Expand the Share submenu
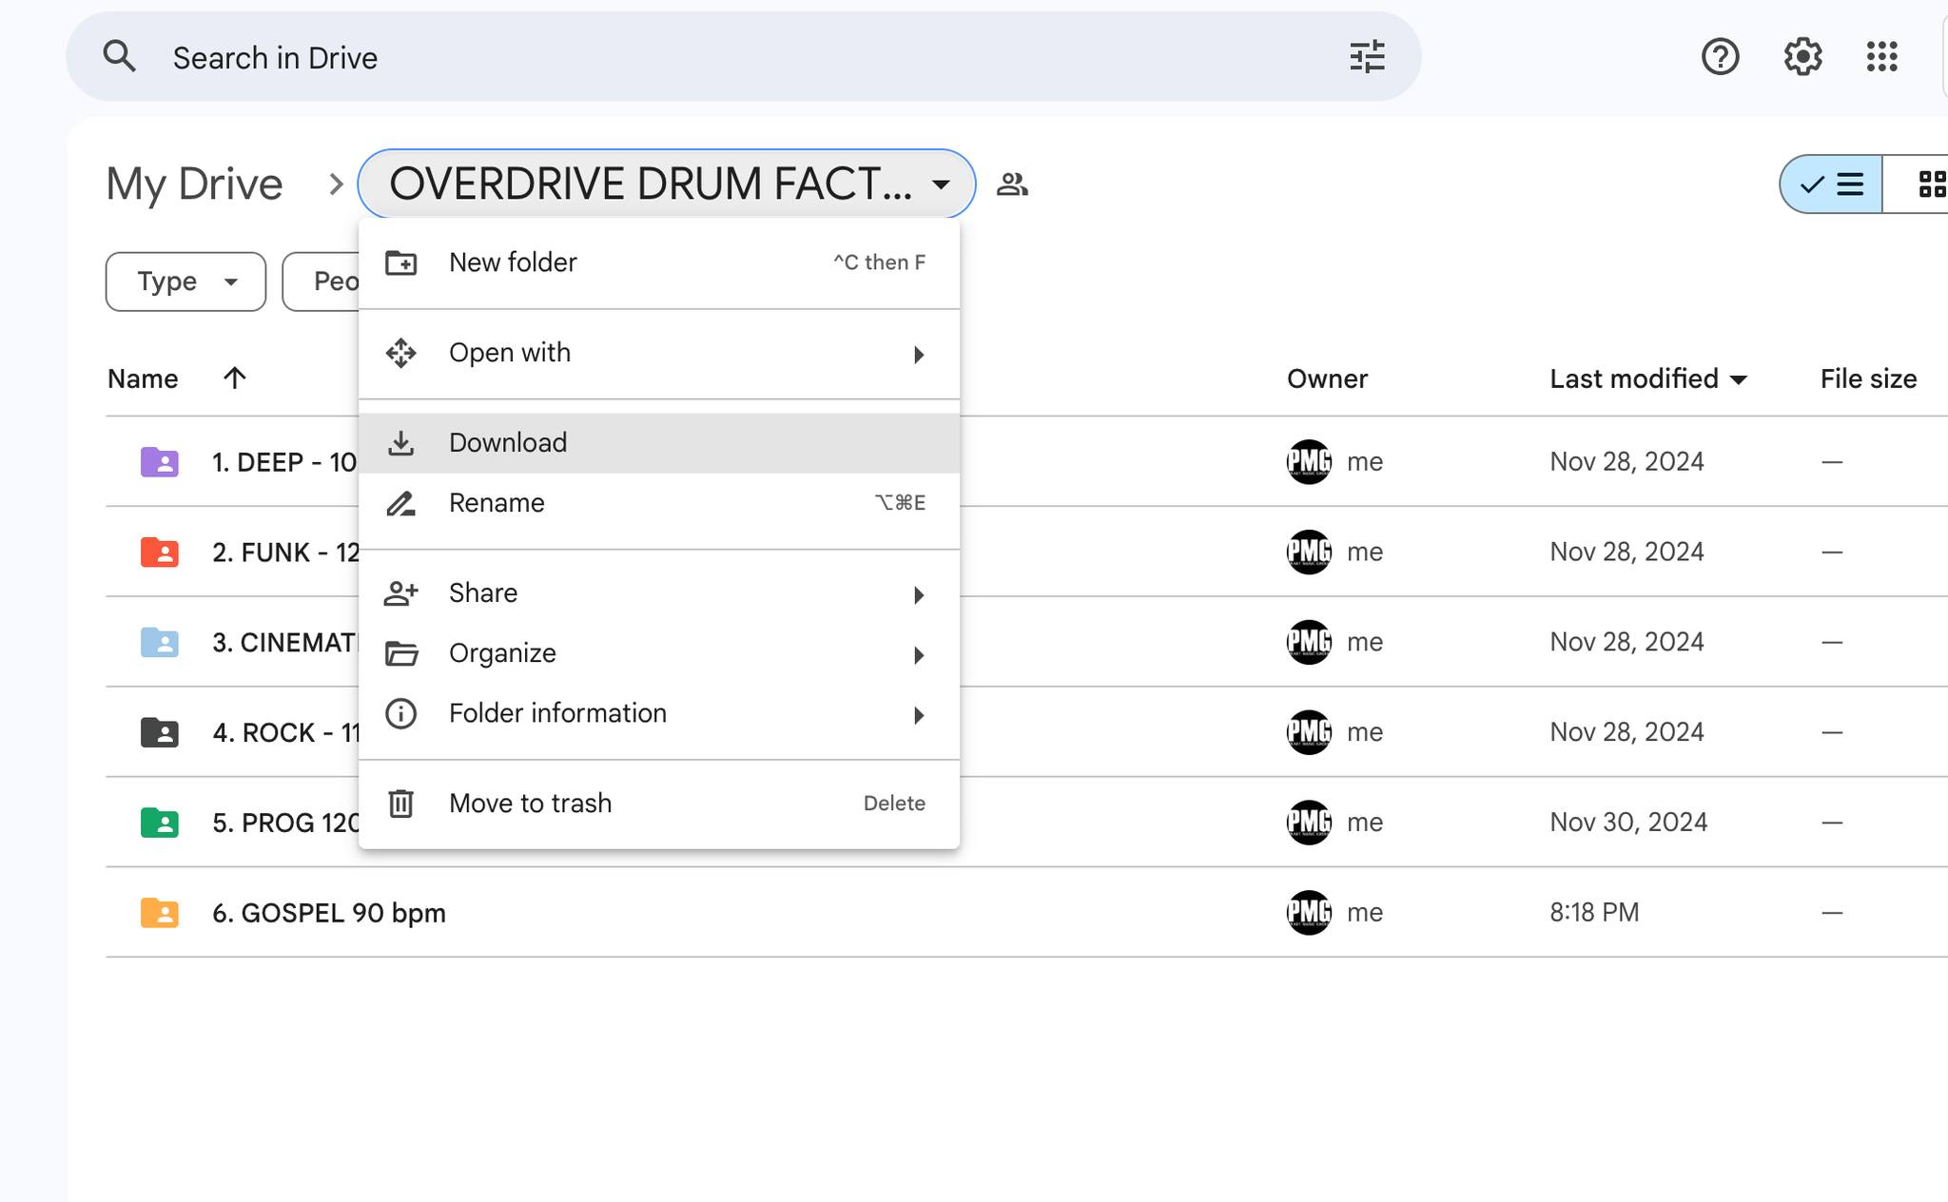1948x1202 pixels. pyautogui.click(x=658, y=593)
